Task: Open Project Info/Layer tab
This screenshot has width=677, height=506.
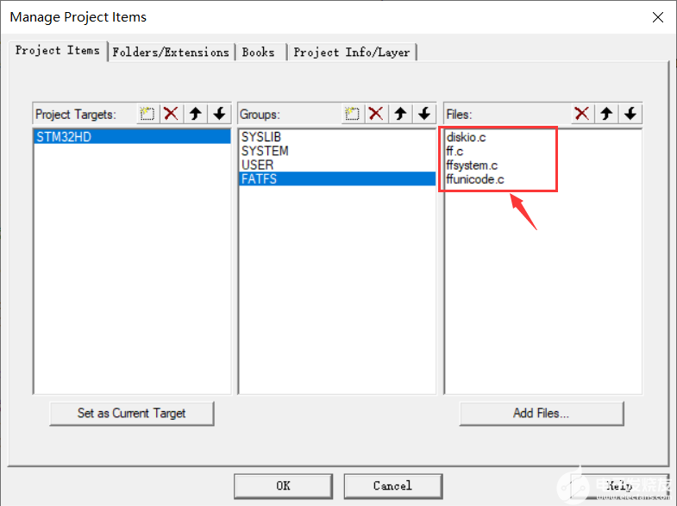Action: 352,53
